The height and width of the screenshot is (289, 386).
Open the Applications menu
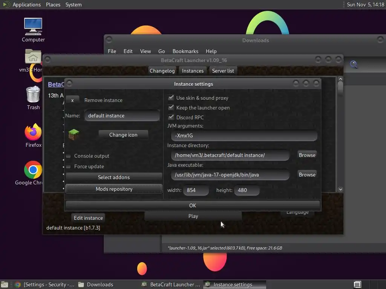tap(27, 5)
